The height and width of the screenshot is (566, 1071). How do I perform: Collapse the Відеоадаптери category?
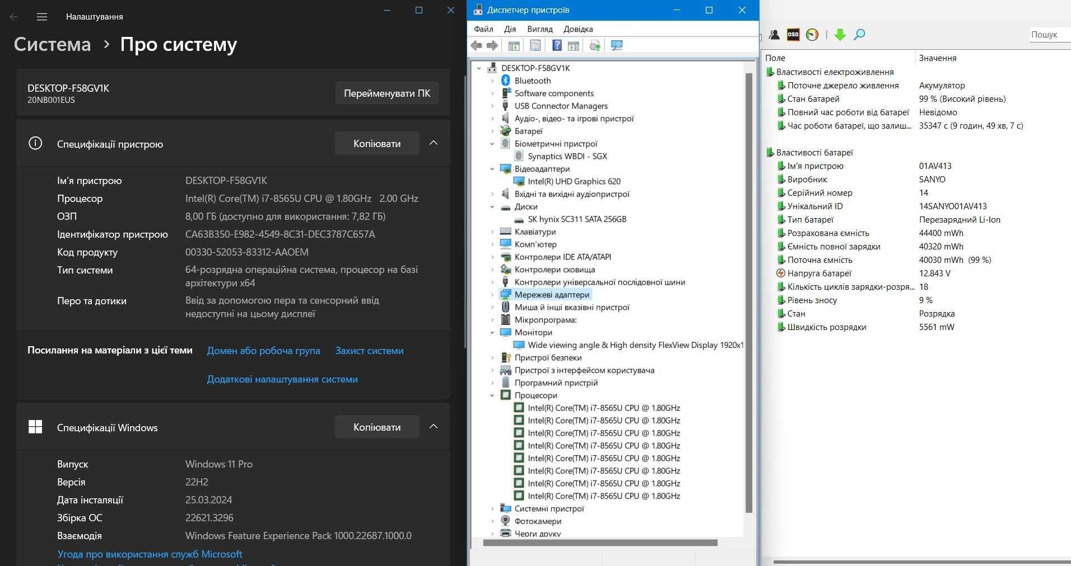pos(492,169)
